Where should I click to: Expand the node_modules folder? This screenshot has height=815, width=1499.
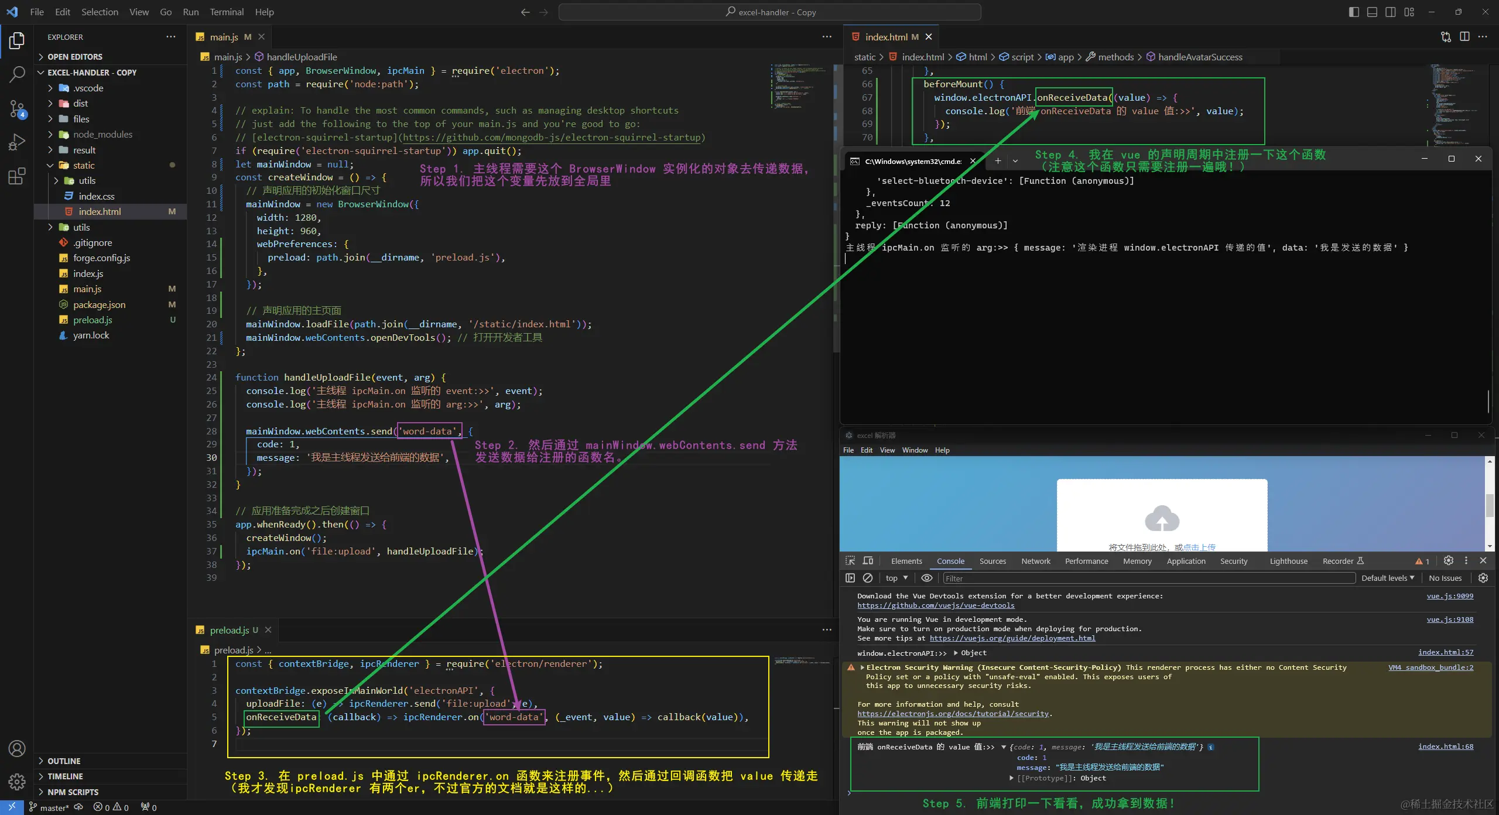click(x=102, y=134)
